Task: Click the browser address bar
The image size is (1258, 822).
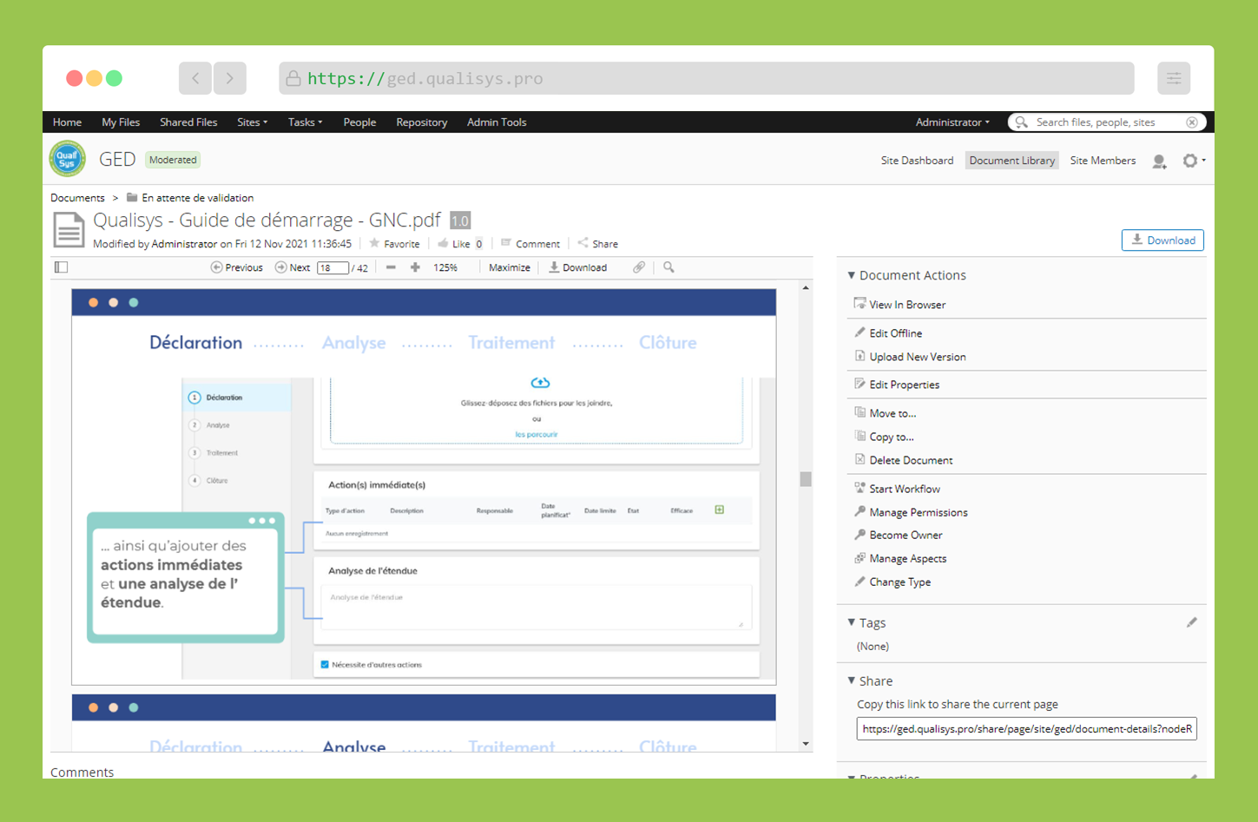Action: click(707, 78)
